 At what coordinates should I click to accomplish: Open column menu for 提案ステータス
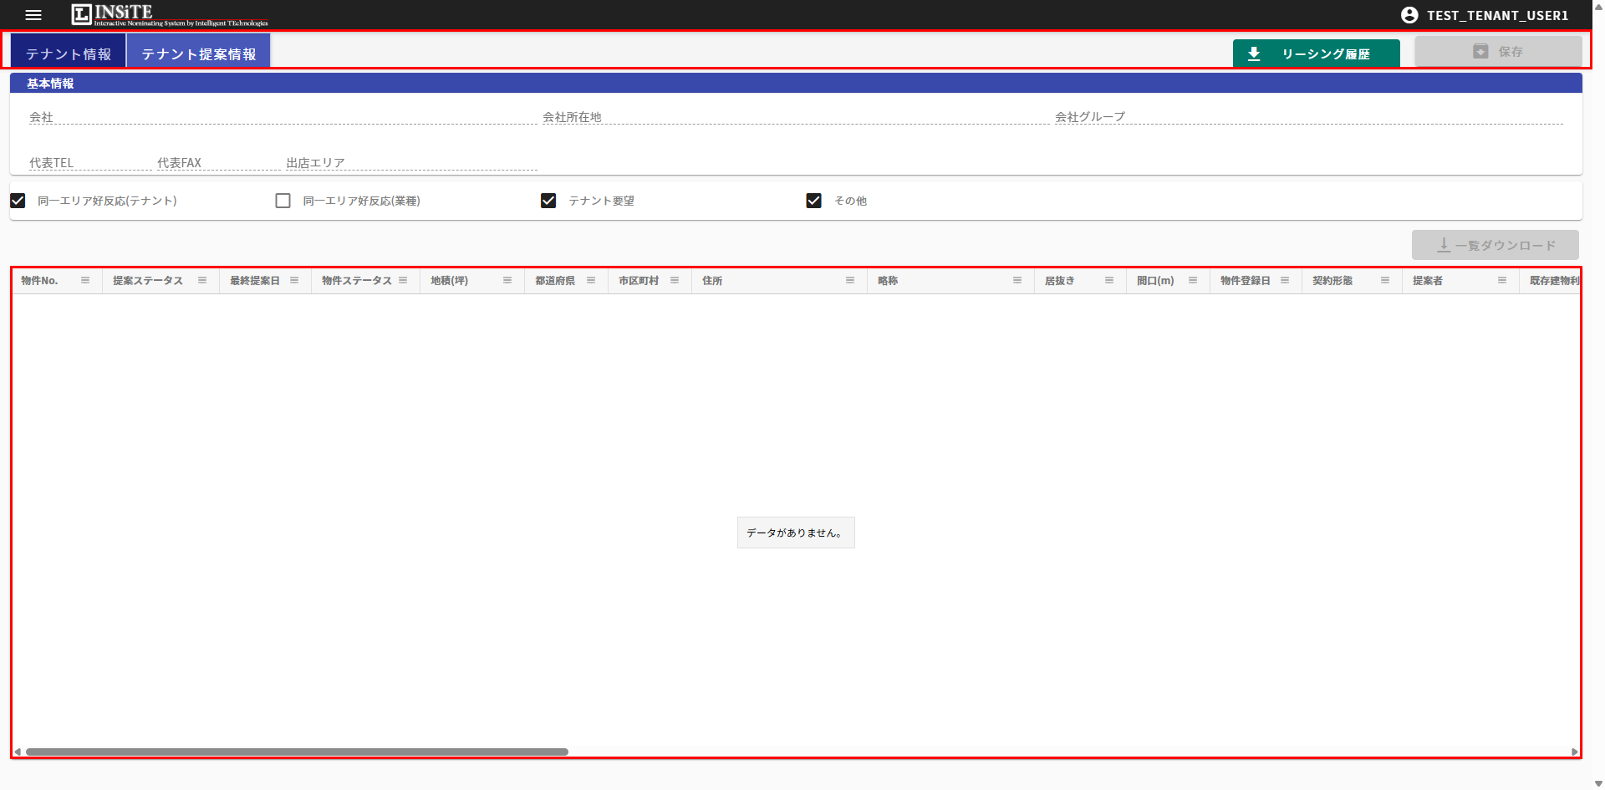click(x=202, y=281)
